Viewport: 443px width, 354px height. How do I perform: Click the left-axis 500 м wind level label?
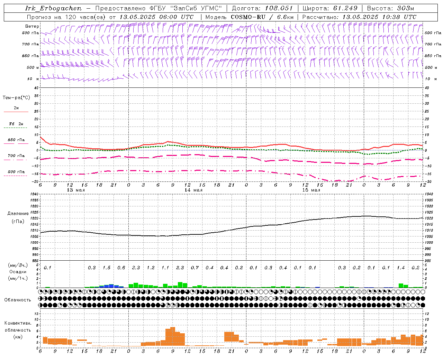pos(33,67)
